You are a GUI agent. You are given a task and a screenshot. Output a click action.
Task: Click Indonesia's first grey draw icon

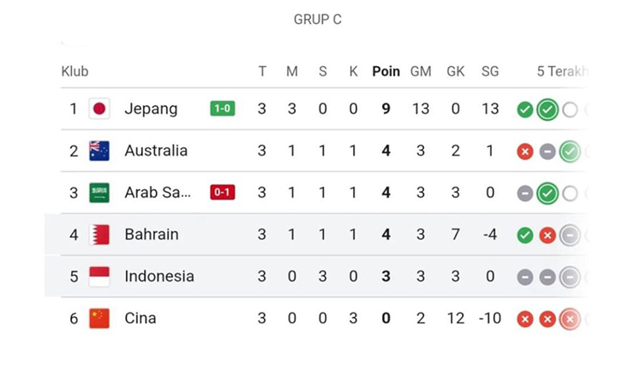(525, 277)
